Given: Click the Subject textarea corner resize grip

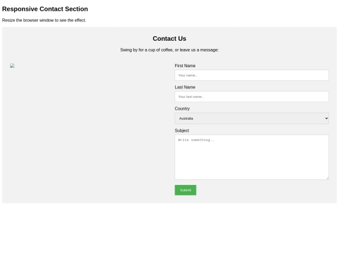Looking at the screenshot, I should tap(327, 178).
